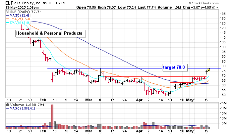The width and height of the screenshot is (232, 134).
Task: Click the Feb label on price date axis
Action: [x=43, y=100]
